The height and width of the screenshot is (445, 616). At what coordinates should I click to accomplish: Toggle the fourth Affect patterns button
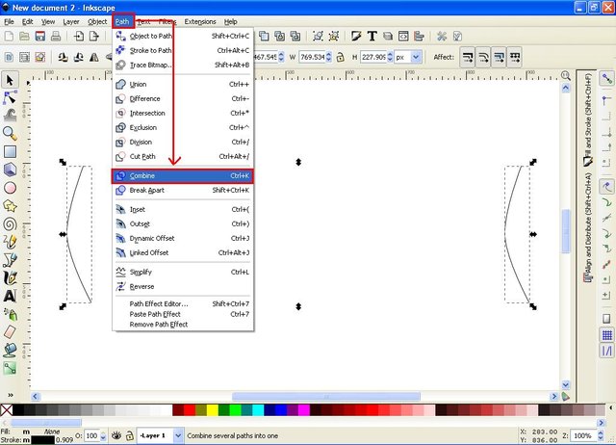[515, 58]
